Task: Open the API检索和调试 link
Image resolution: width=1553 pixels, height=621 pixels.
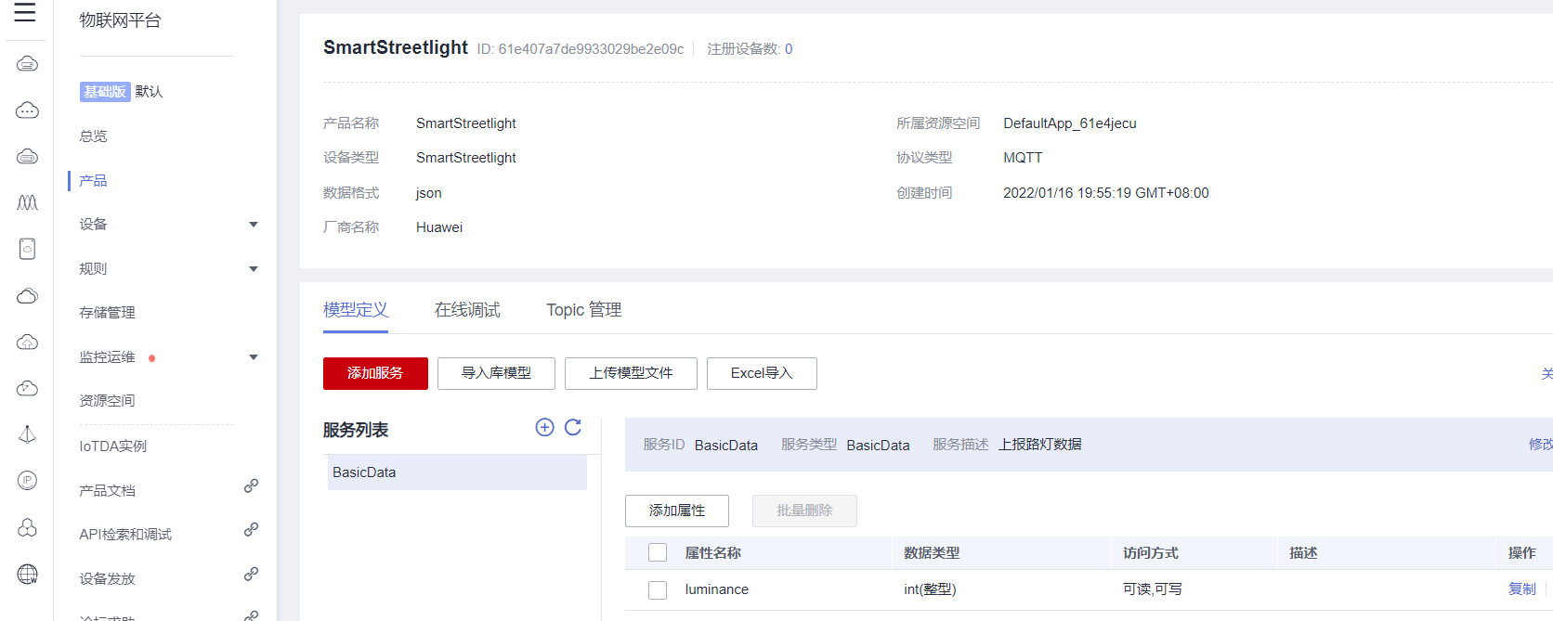Action: 125,535
